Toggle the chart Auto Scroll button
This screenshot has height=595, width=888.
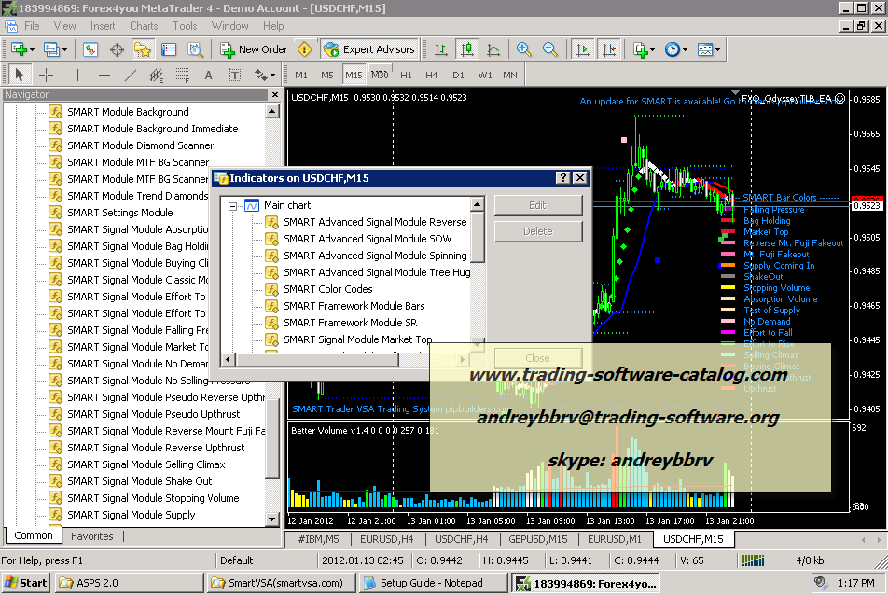tap(582, 49)
